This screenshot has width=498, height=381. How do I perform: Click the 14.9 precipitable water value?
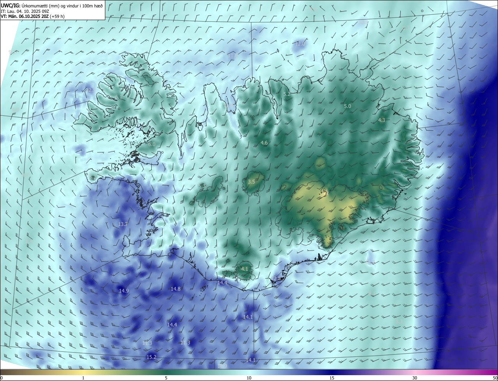pos(124,291)
